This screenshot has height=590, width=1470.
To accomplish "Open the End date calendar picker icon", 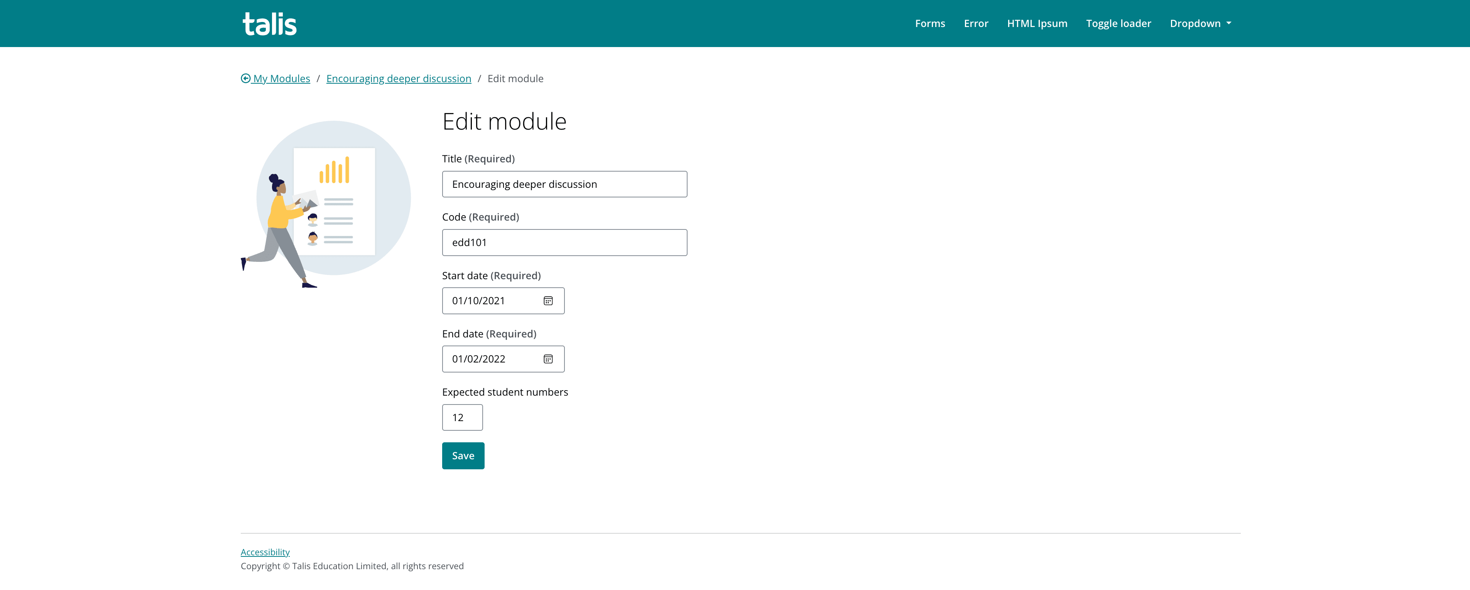I will point(548,359).
